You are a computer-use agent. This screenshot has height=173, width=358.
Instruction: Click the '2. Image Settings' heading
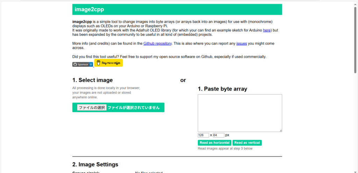95,164
